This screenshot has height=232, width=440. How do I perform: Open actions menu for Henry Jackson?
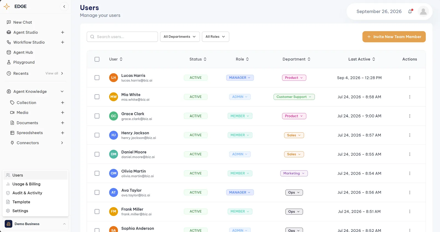point(410,135)
